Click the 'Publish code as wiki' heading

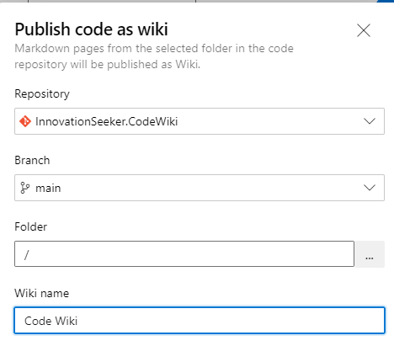91,29
